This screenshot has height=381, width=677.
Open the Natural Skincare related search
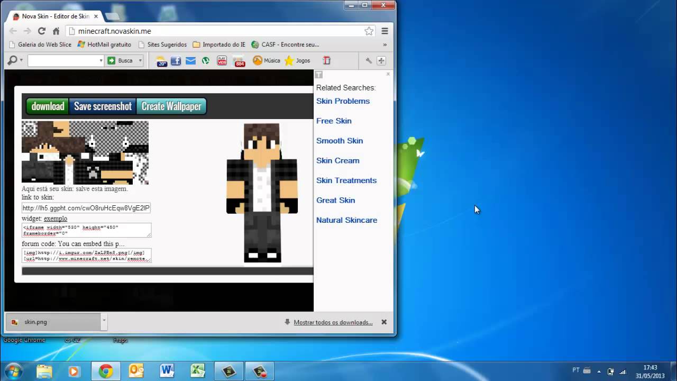click(346, 220)
